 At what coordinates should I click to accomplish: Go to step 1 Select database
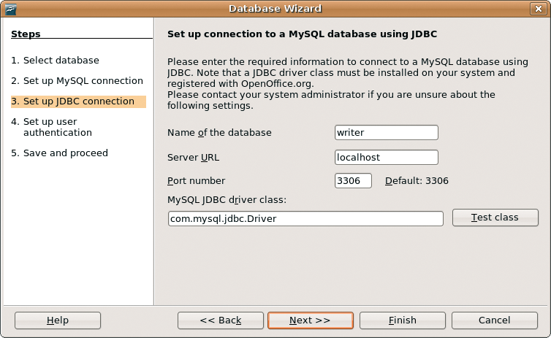pos(55,61)
